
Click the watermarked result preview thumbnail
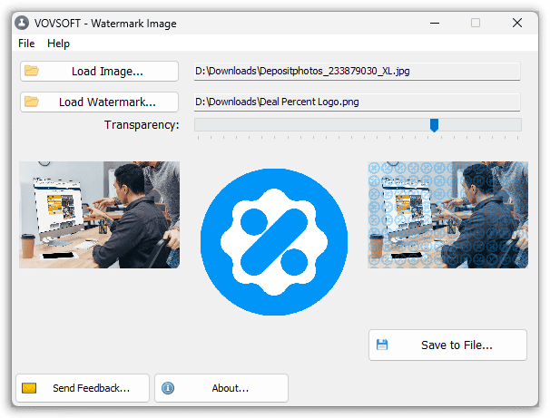[447, 215]
